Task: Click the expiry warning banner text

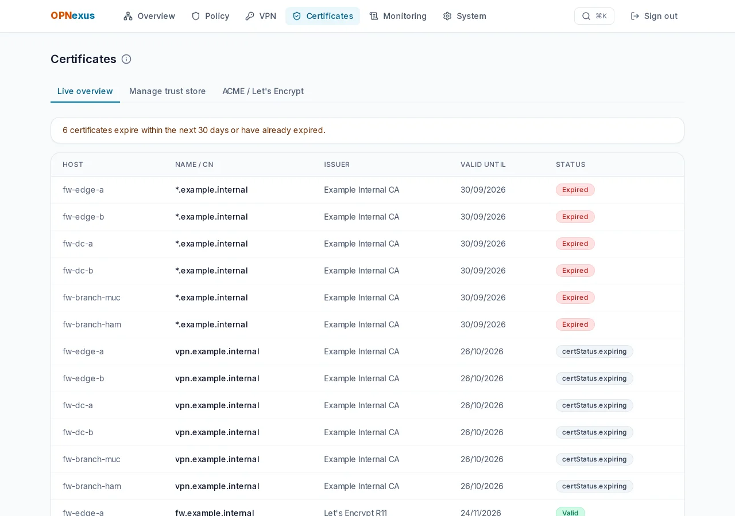Action: click(x=194, y=130)
